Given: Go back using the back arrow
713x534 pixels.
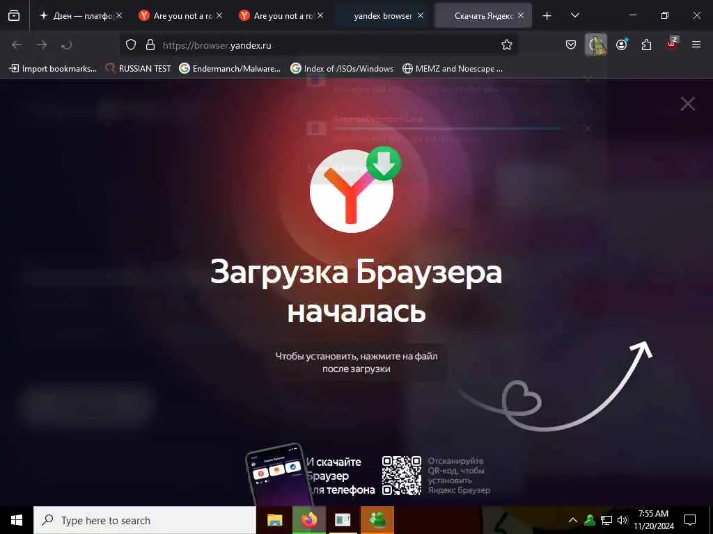Looking at the screenshot, I should pos(17,44).
